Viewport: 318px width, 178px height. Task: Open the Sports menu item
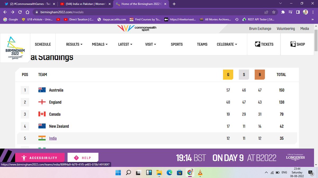coord(177,44)
